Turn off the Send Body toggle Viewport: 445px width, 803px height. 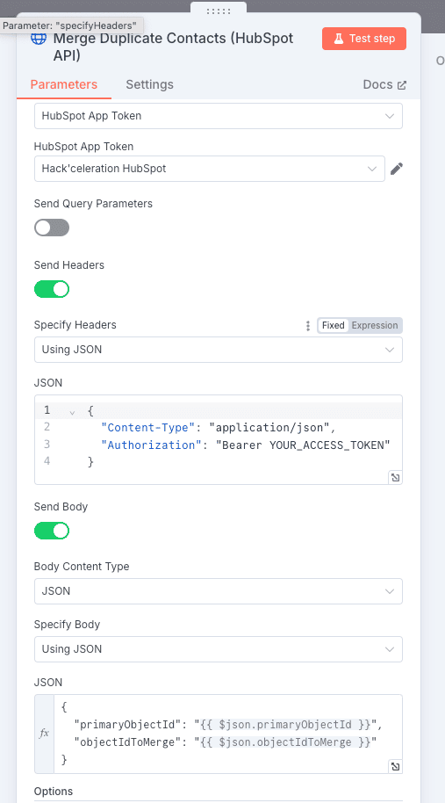[52, 531]
